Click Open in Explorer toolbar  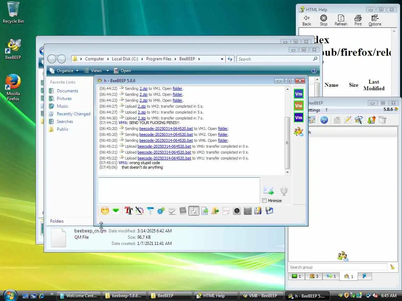pos(122,71)
